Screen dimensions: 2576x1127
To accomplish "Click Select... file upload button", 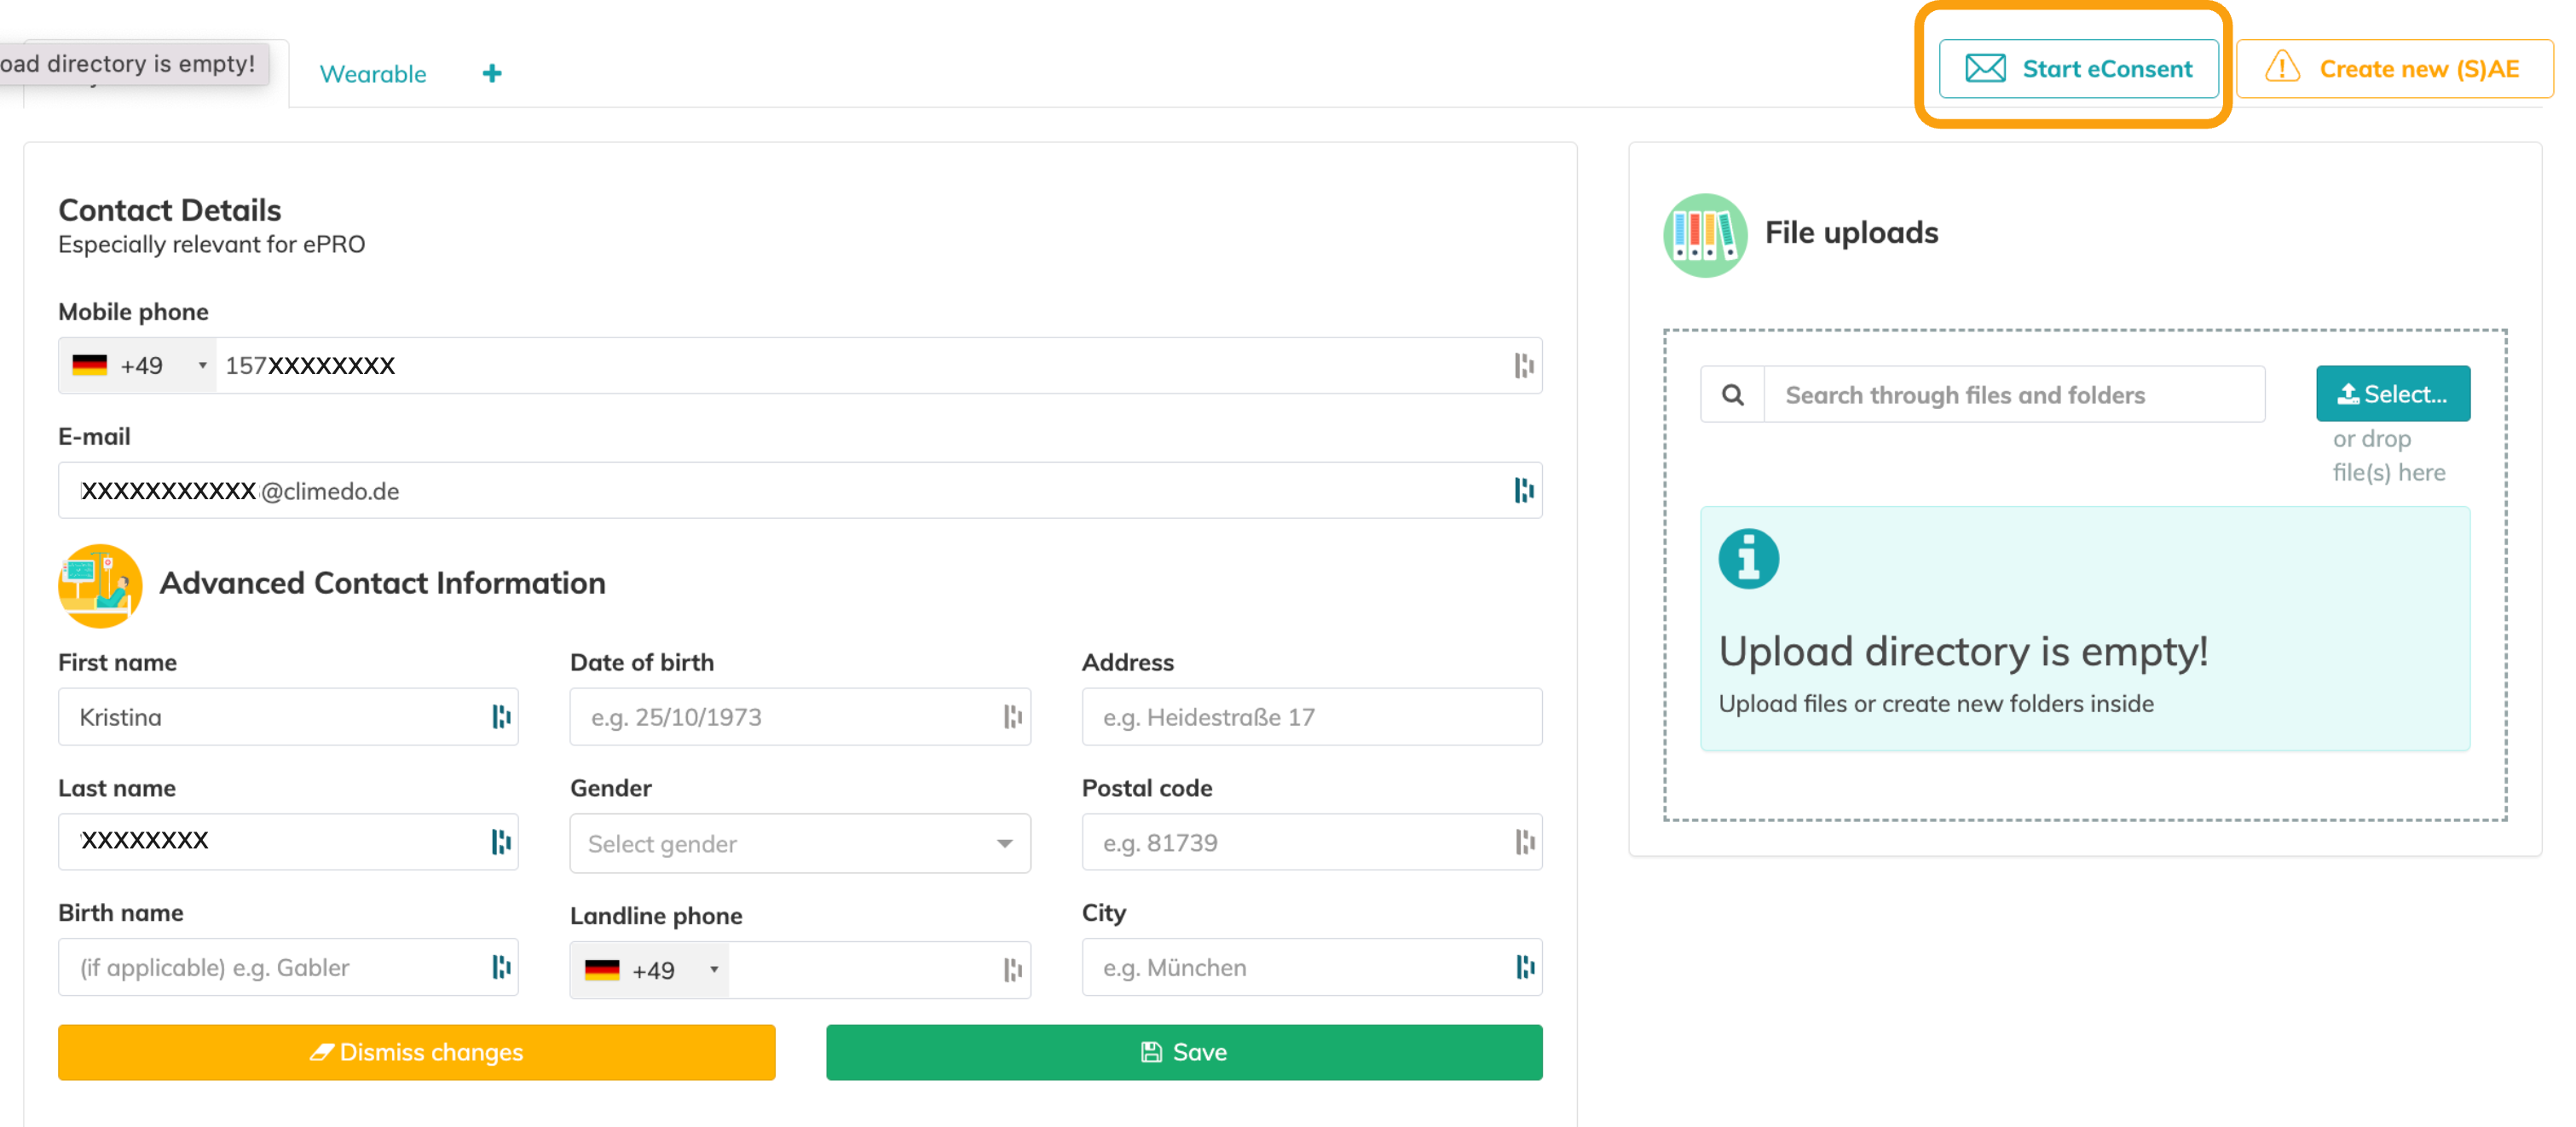I will click(x=2392, y=394).
